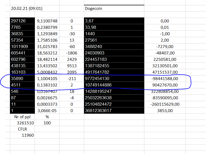Select cell with 0,2380799
The image size is (206, 154).
pyautogui.click(x=47, y=27)
